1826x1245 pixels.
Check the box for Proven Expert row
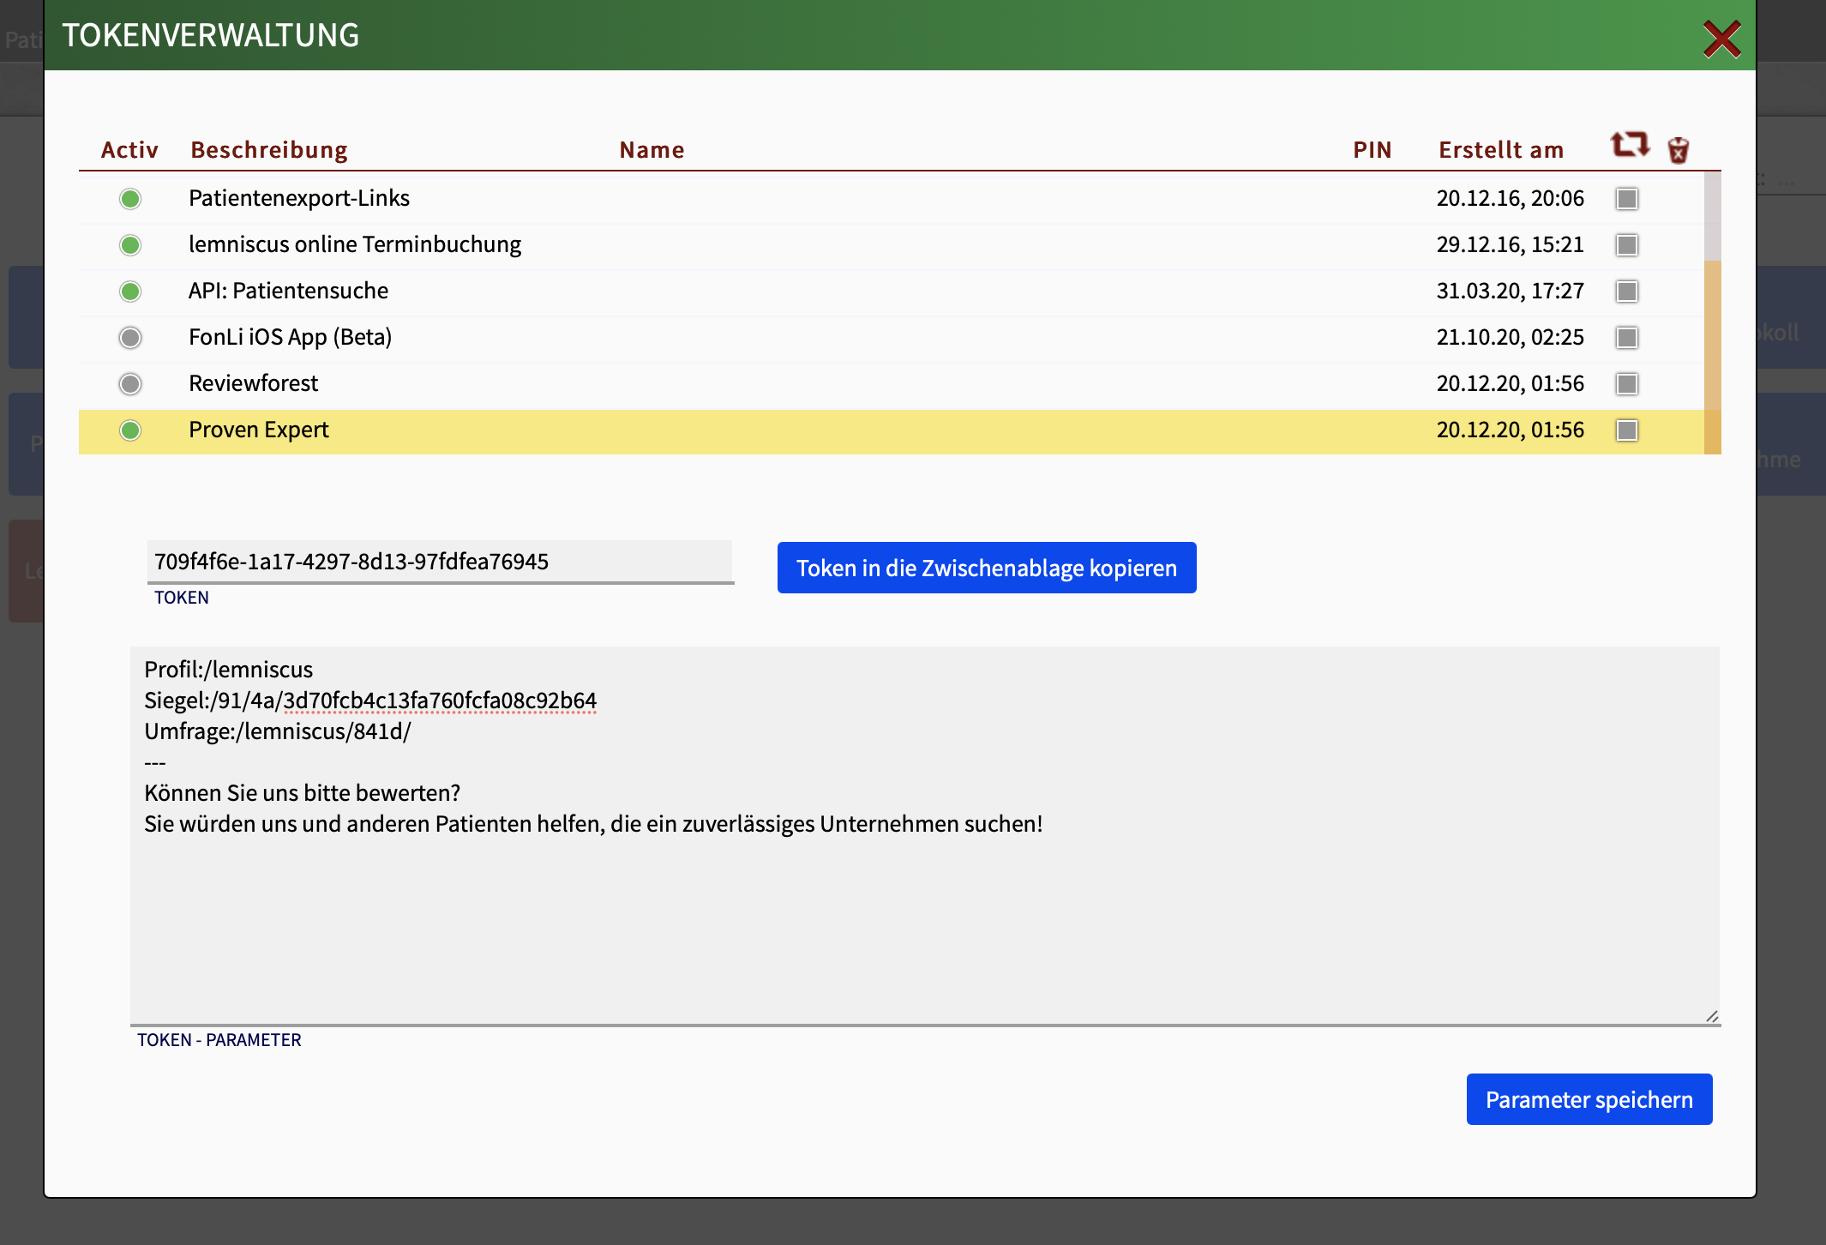coord(1626,430)
